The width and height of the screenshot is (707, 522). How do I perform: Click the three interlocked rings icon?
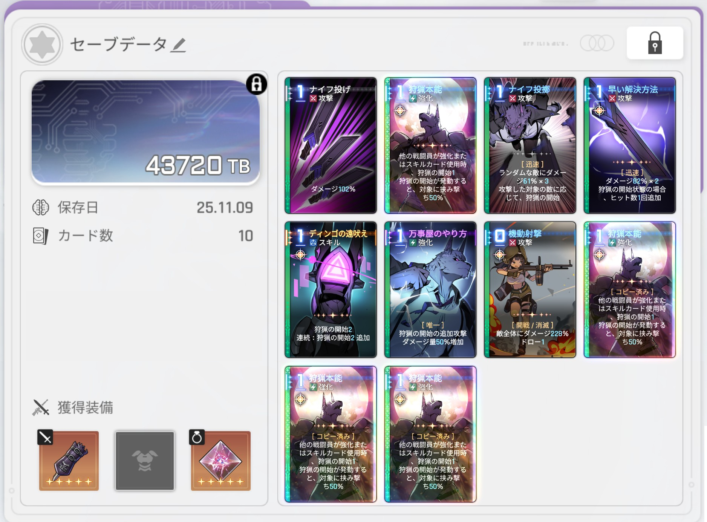pos(597,43)
